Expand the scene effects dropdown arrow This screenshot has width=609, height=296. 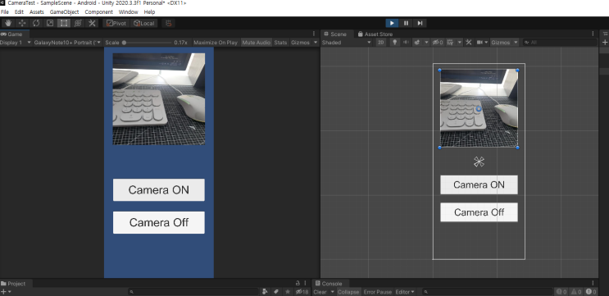[x=426, y=43]
